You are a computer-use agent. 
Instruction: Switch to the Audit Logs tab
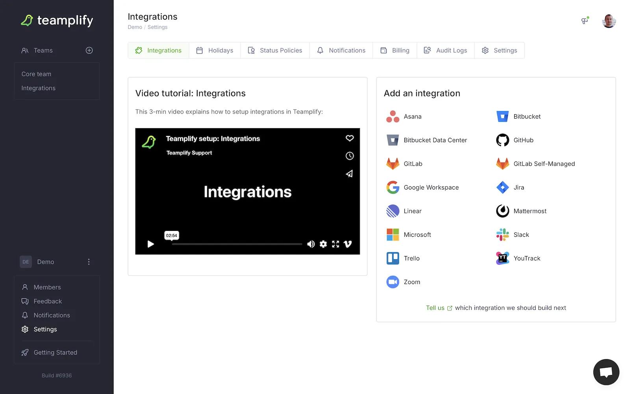click(x=445, y=50)
